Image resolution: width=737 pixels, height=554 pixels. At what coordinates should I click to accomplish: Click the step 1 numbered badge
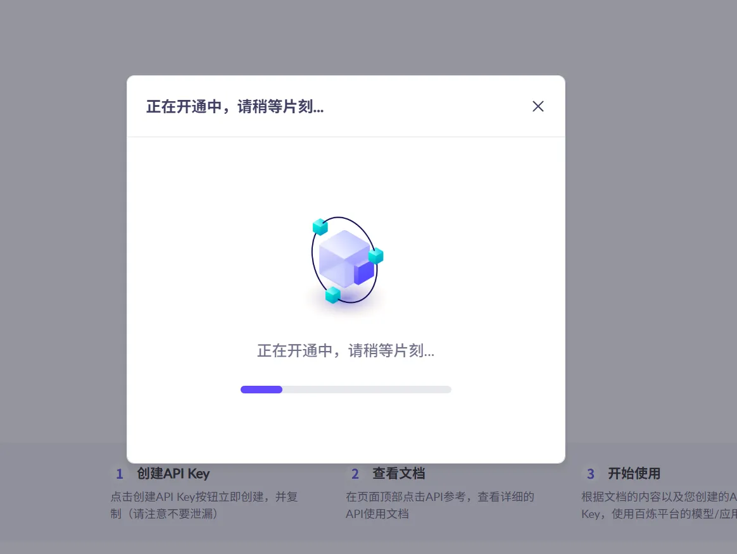[x=120, y=473]
